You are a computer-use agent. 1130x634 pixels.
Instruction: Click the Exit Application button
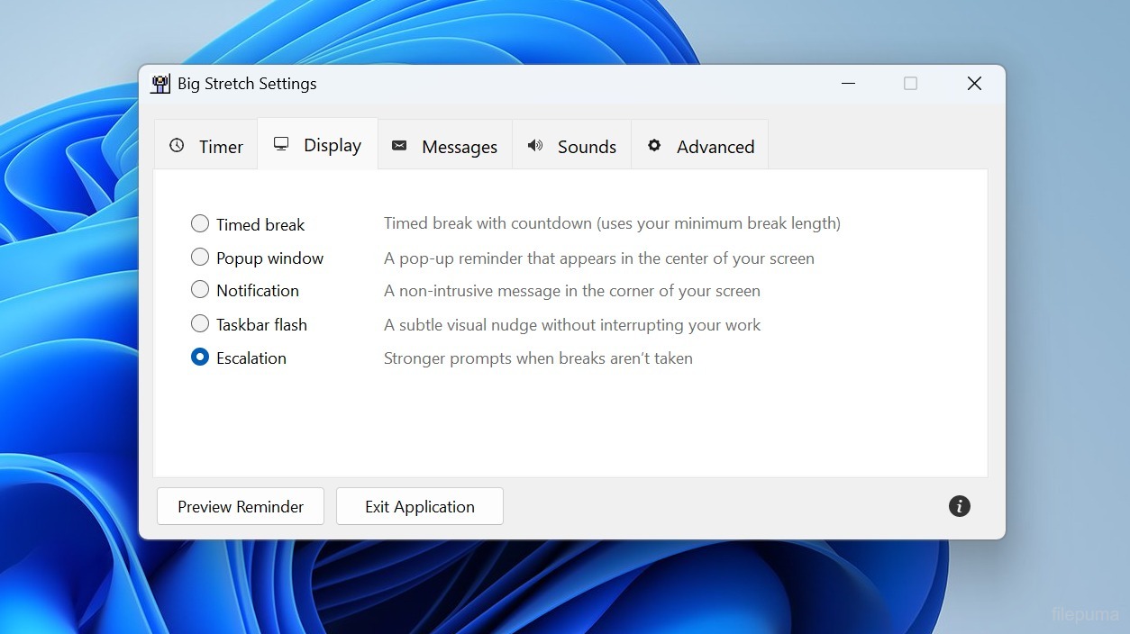click(x=419, y=507)
